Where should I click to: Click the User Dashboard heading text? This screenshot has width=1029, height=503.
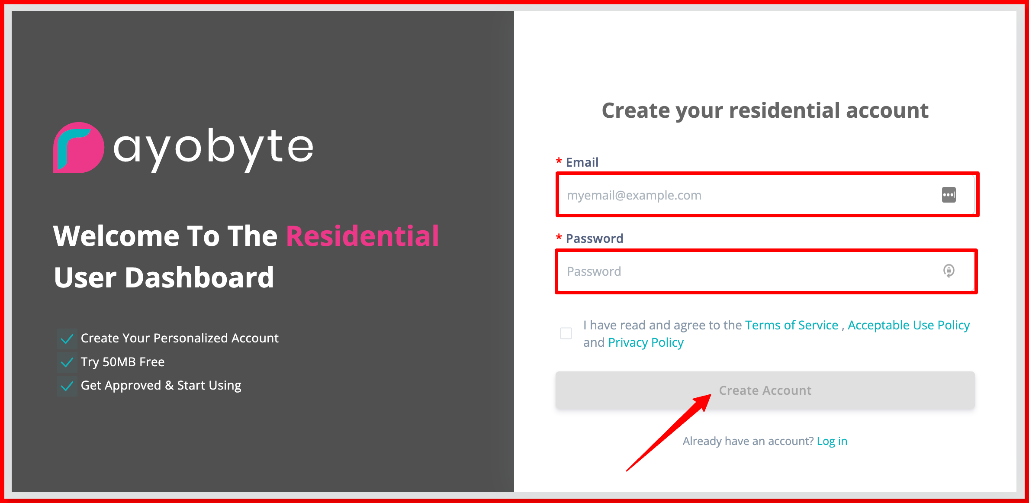tap(164, 277)
